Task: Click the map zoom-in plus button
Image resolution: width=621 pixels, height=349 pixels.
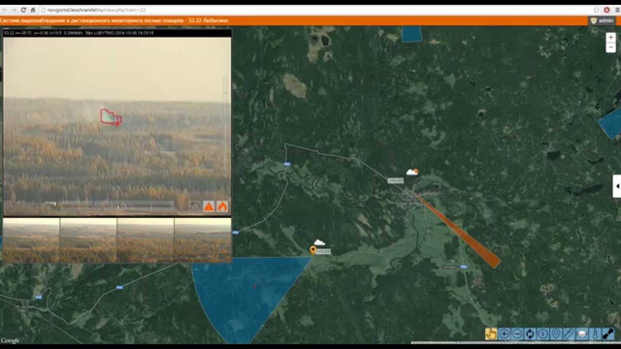Action: (611, 37)
